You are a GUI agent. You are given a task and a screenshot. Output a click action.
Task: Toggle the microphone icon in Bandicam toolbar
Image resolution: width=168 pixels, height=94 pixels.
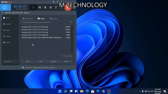pos(45,7)
